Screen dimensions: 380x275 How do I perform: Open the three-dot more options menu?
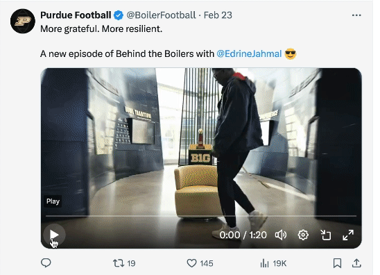pos(356,15)
